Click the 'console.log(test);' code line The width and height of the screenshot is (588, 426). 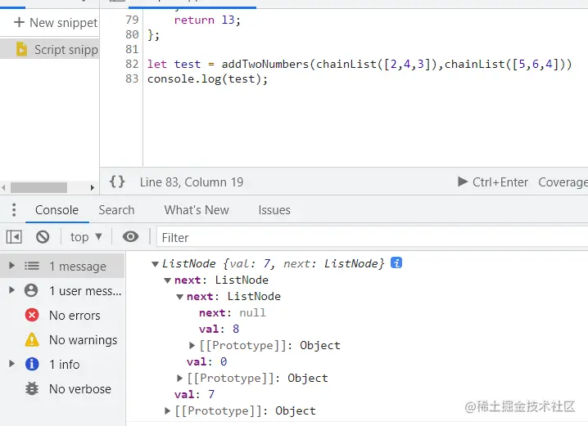pyautogui.click(x=207, y=79)
